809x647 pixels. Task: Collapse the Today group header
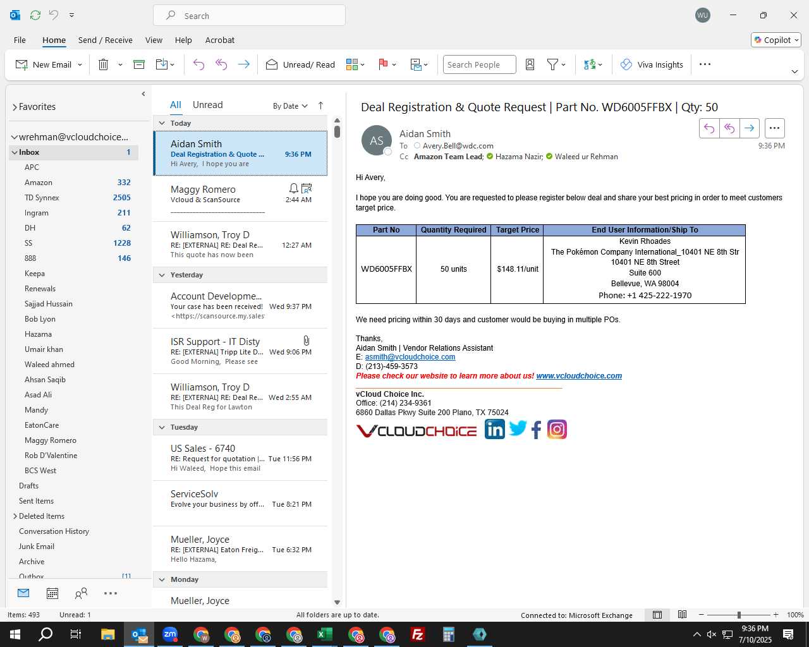click(x=162, y=123)
